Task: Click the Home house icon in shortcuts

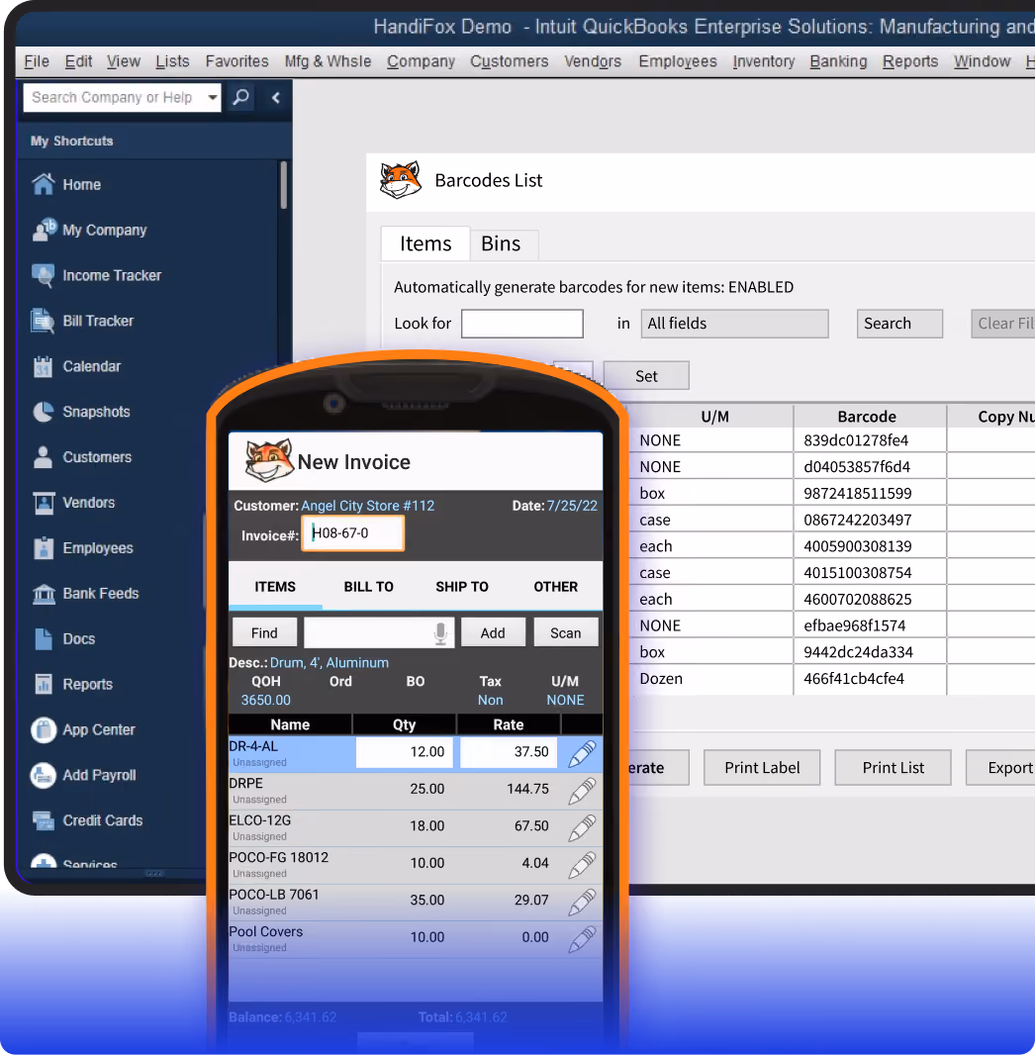Action: click(x=43, y=184)
